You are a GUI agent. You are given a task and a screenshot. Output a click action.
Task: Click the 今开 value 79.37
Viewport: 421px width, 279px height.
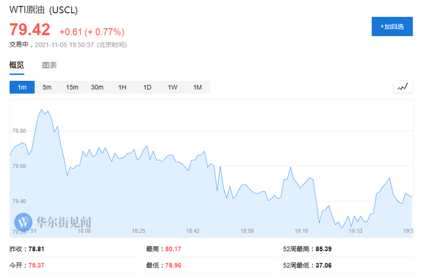[36, 265]
